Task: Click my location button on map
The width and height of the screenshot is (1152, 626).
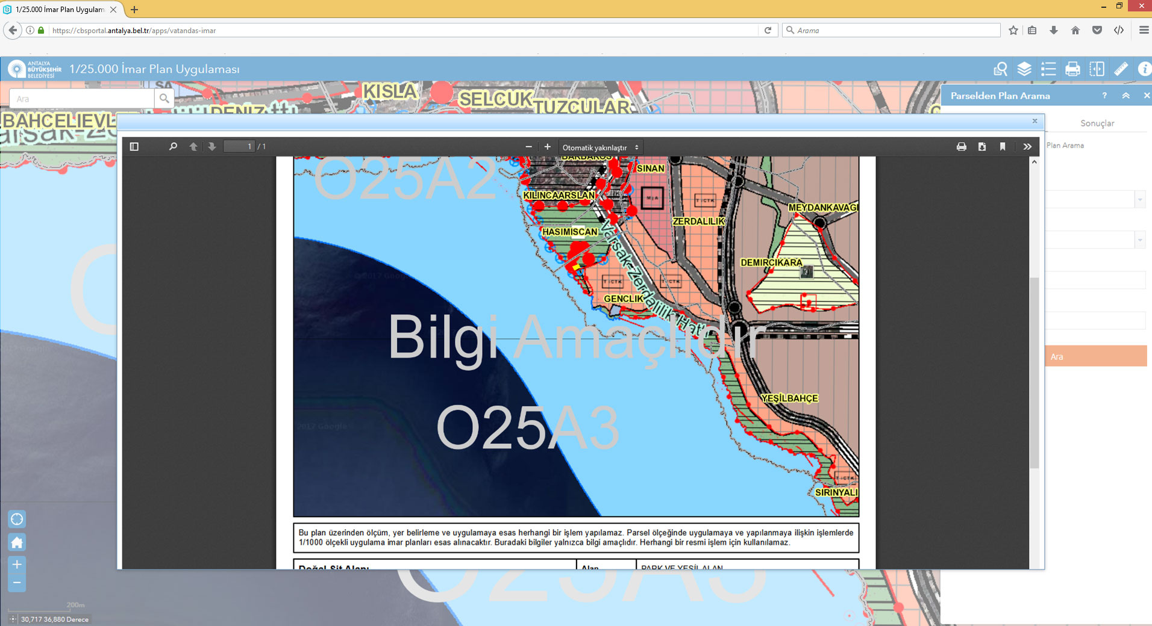Action: (x=17, y=519)
